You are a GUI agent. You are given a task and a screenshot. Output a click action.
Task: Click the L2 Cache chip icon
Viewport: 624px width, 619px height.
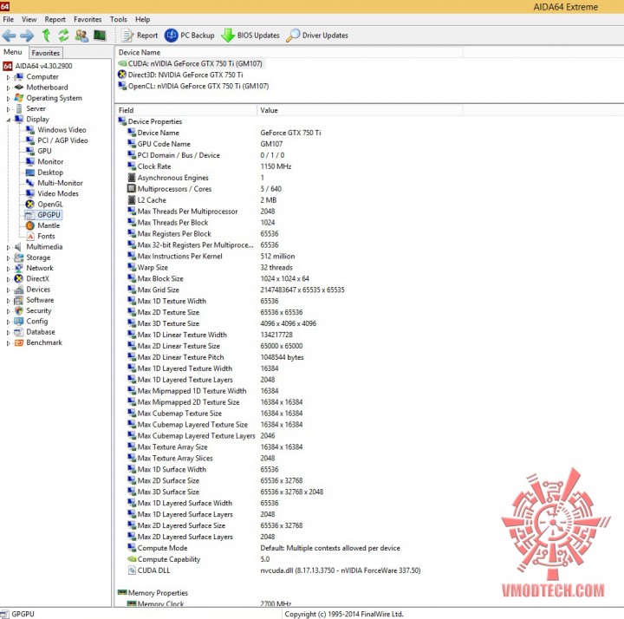pyautogui.click(x=132, y=200)
